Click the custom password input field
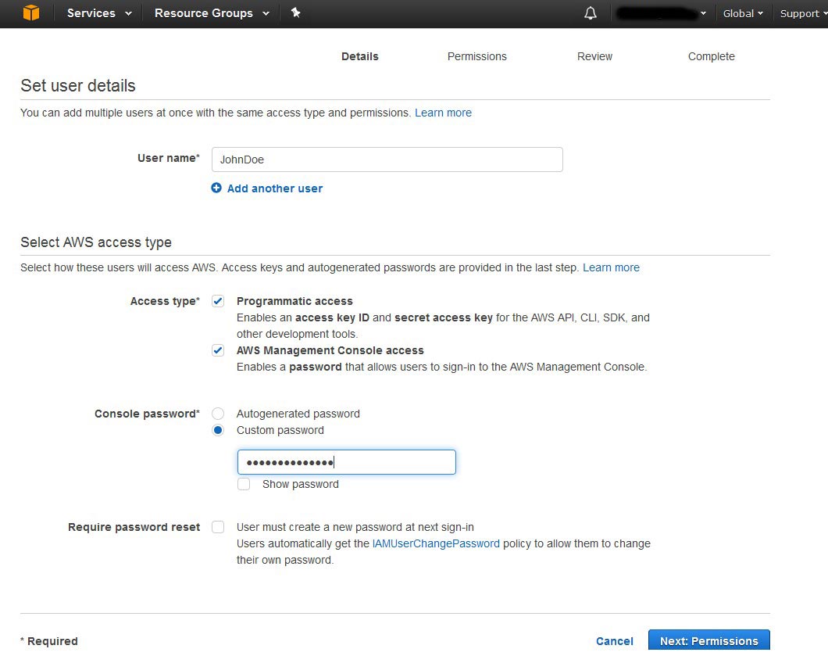 346,462
